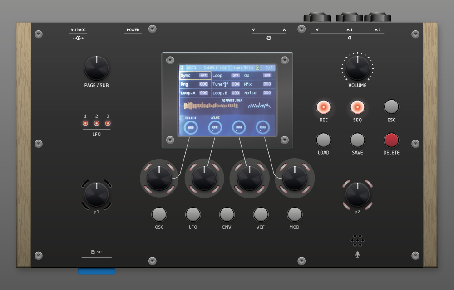Click the VOLUME knob

click(357, 68)
